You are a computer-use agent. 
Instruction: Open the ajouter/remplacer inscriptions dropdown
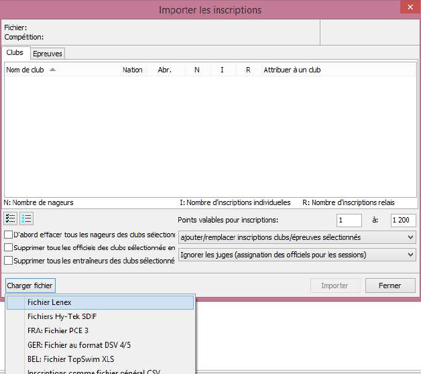tap(297, 237)
